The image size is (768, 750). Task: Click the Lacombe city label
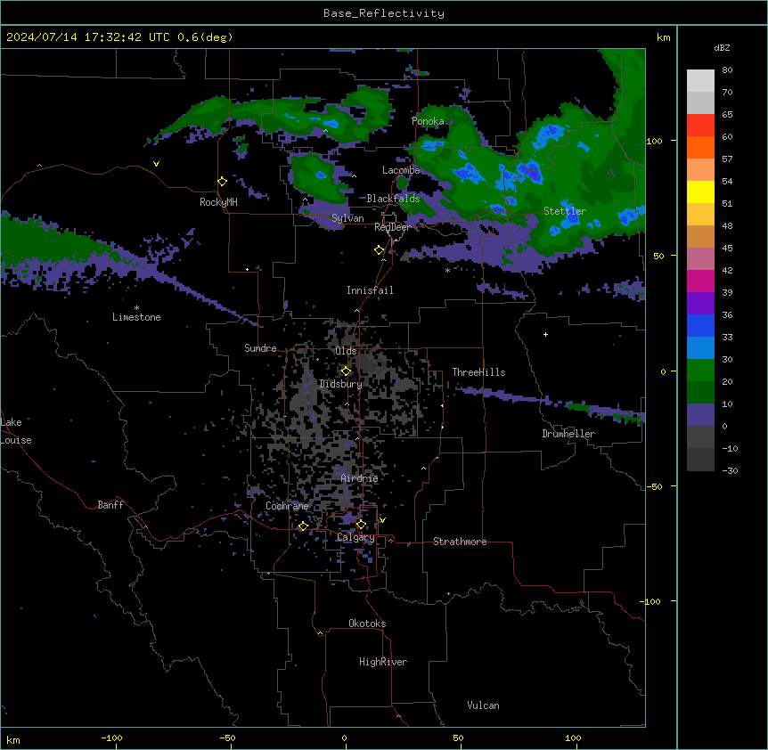click(401, 170)
